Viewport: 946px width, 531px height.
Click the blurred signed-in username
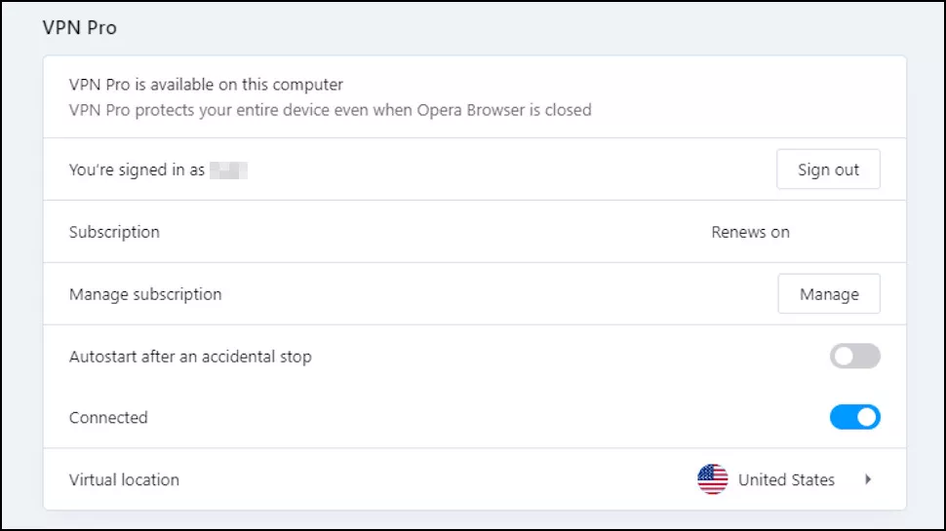[228, 171]
